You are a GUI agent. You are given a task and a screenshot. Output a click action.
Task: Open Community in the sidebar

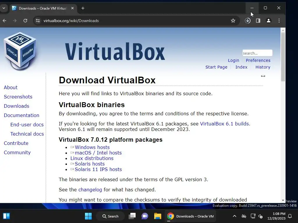click(17, 152)
